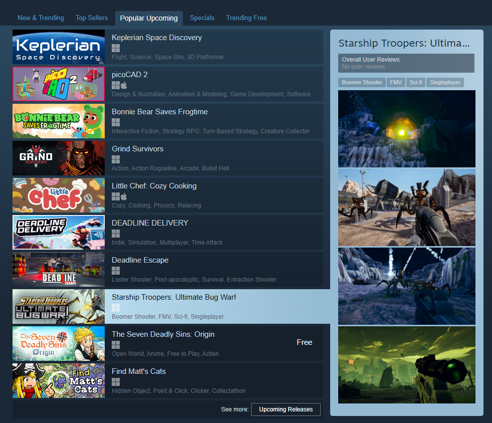
Task: Open the night missile trails screenshot
Action: coord(407,286)
